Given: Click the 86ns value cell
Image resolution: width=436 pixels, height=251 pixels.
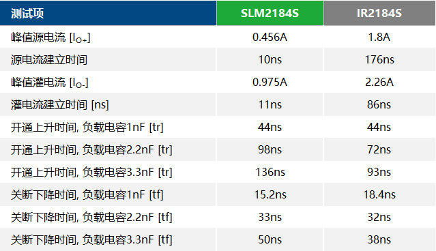Looking at the screenshot, I should pyautogui.click(x=379, y=104).
